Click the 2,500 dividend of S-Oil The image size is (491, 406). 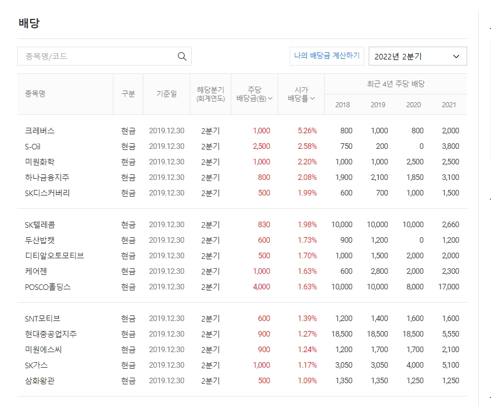click(261, 147)
